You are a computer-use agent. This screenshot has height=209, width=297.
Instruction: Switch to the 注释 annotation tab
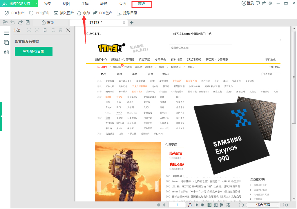85,4
